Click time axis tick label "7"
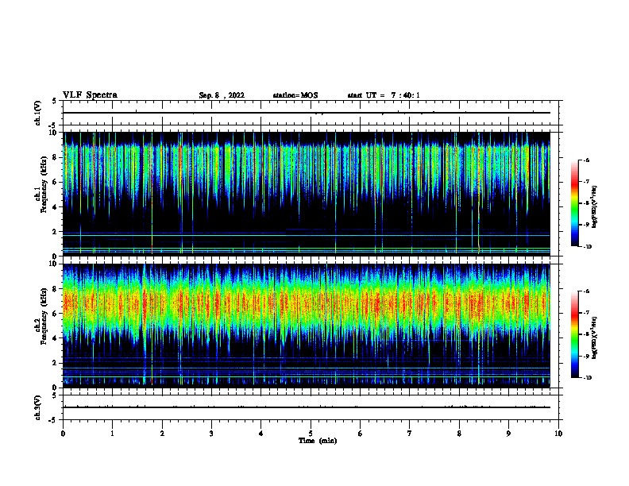This screenshot has width=629, height=486. [410, 434]
